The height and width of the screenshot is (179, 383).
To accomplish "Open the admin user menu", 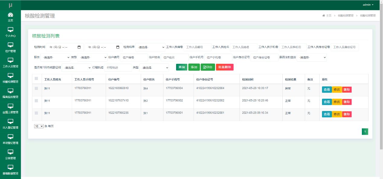I will tap(368, 5).
